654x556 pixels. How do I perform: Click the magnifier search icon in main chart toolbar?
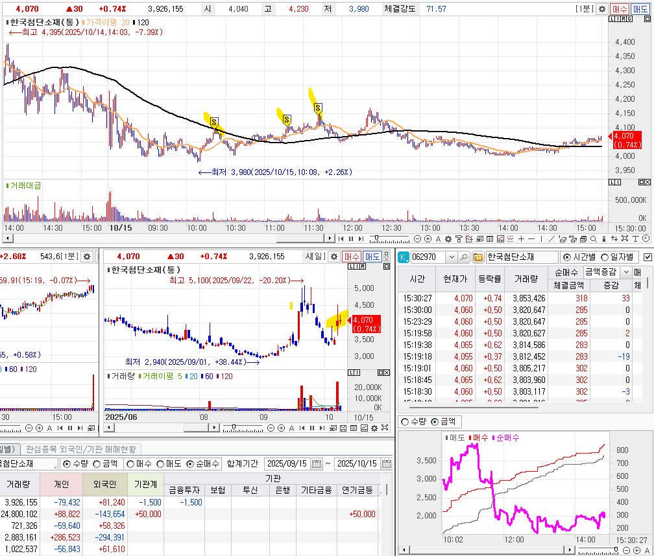(x=594, y=238)
